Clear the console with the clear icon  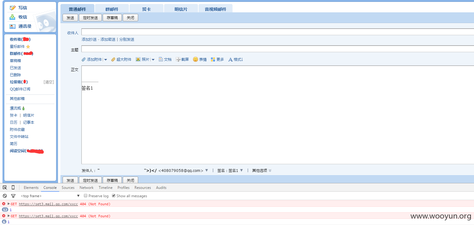[5, 196]
